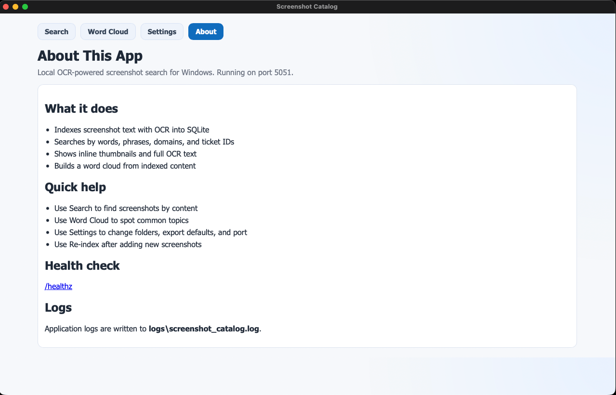Click 'Builds a word cloud from indexed content'
616x395 pixels.
coord(125,166)
